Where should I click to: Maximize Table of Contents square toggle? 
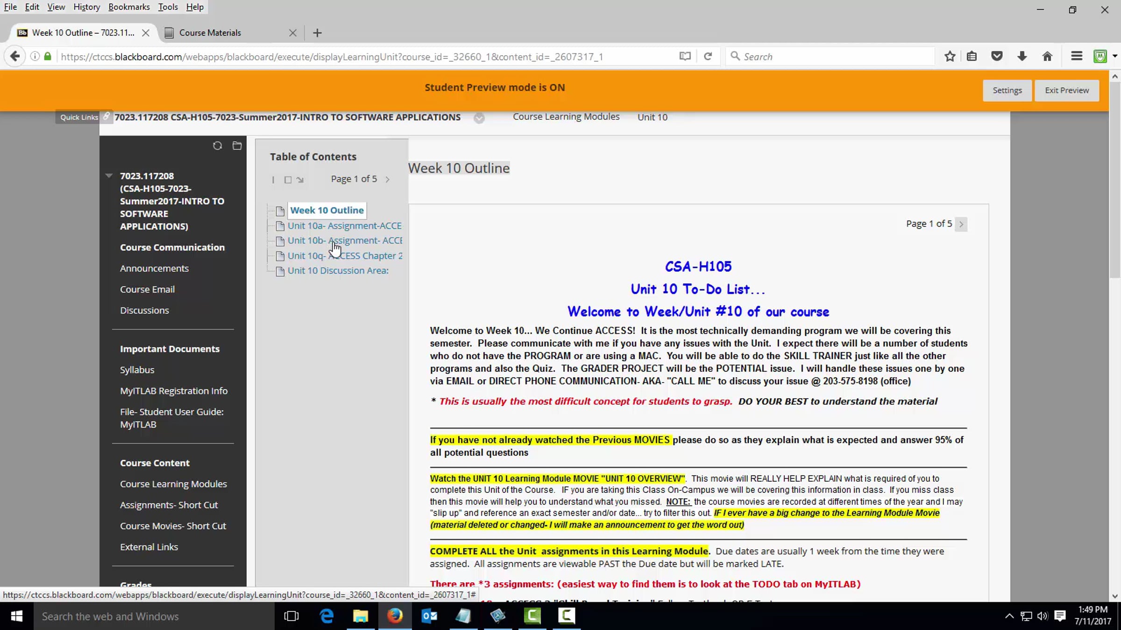pos(288,180)
